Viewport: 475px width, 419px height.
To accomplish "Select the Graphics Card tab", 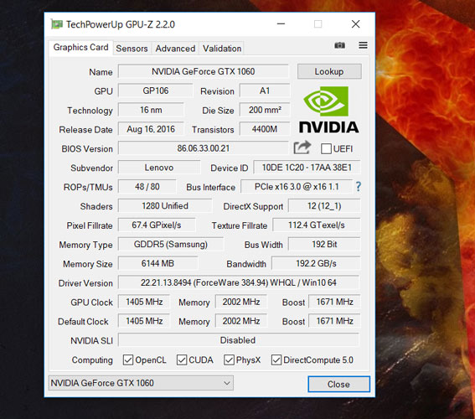I will click(x=81, y=48).
